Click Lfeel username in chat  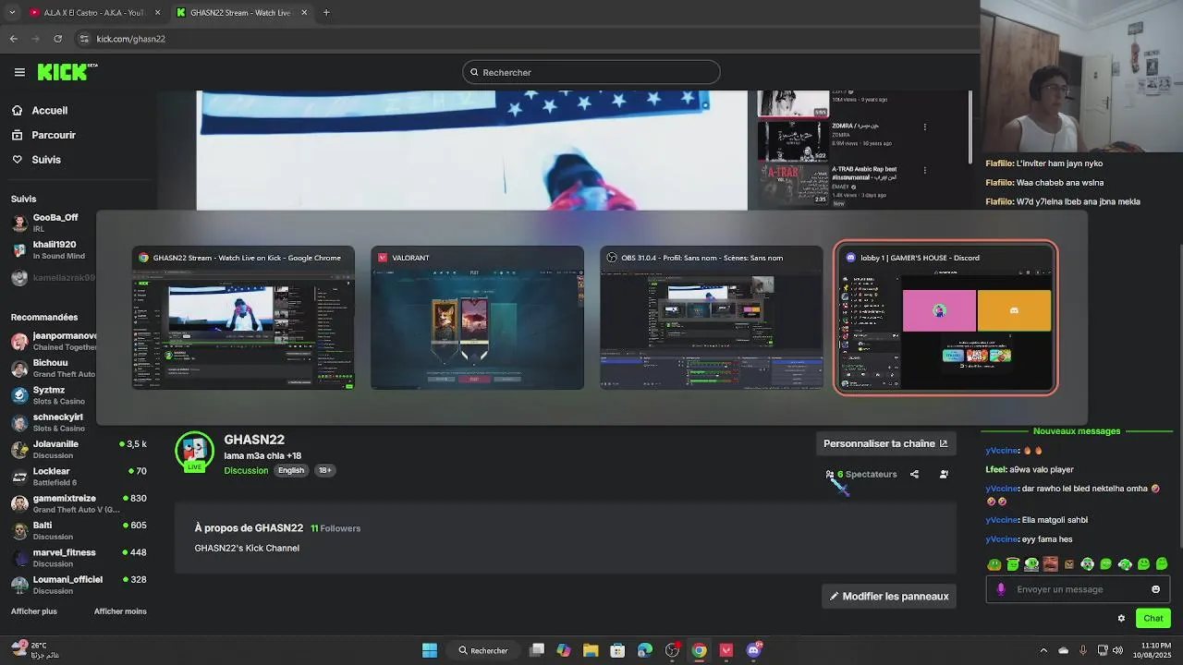(x=995, y=469)
